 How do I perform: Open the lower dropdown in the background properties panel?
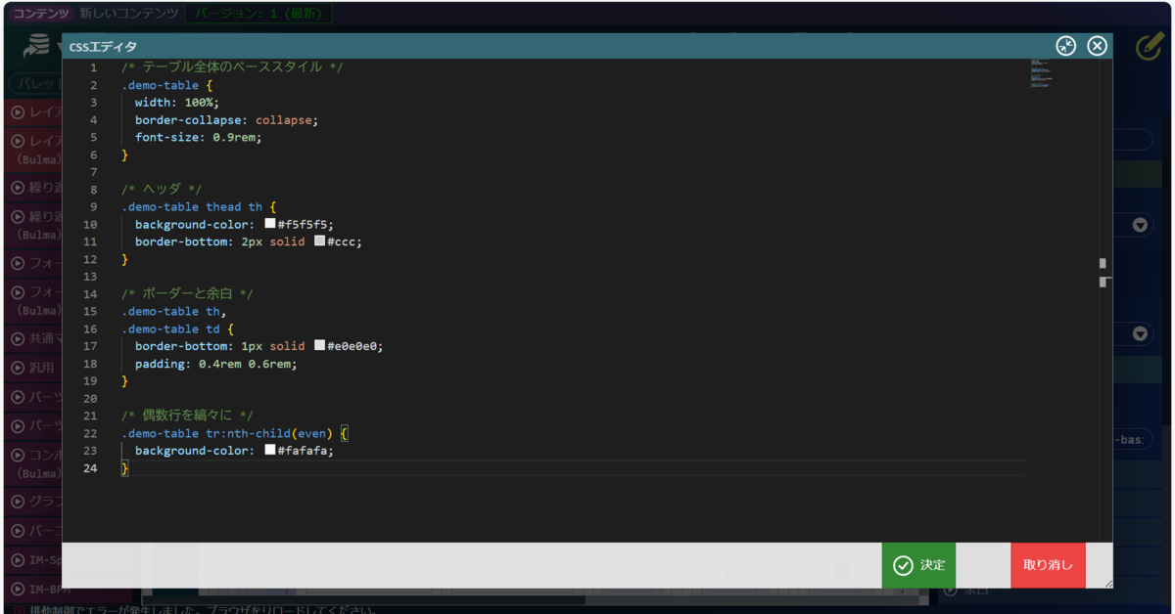1140,334
